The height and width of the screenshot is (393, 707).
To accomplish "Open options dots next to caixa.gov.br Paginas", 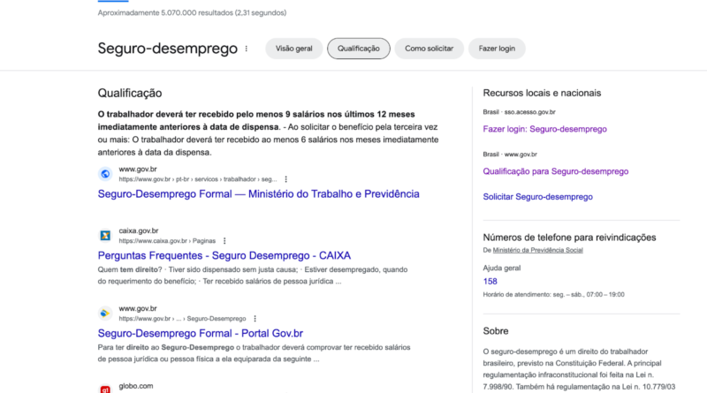I will pos(224,241).
